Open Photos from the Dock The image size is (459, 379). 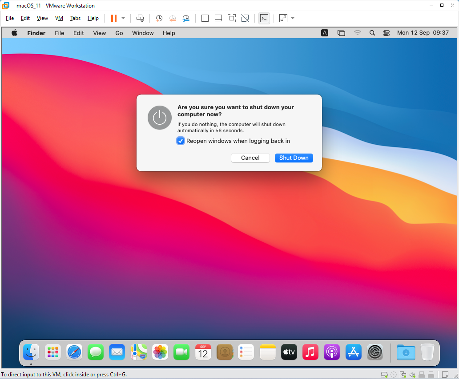coord(160,352)
